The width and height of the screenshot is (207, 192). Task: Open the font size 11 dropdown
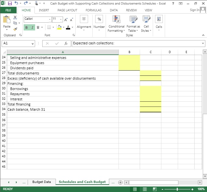click(x=61, y=19)
